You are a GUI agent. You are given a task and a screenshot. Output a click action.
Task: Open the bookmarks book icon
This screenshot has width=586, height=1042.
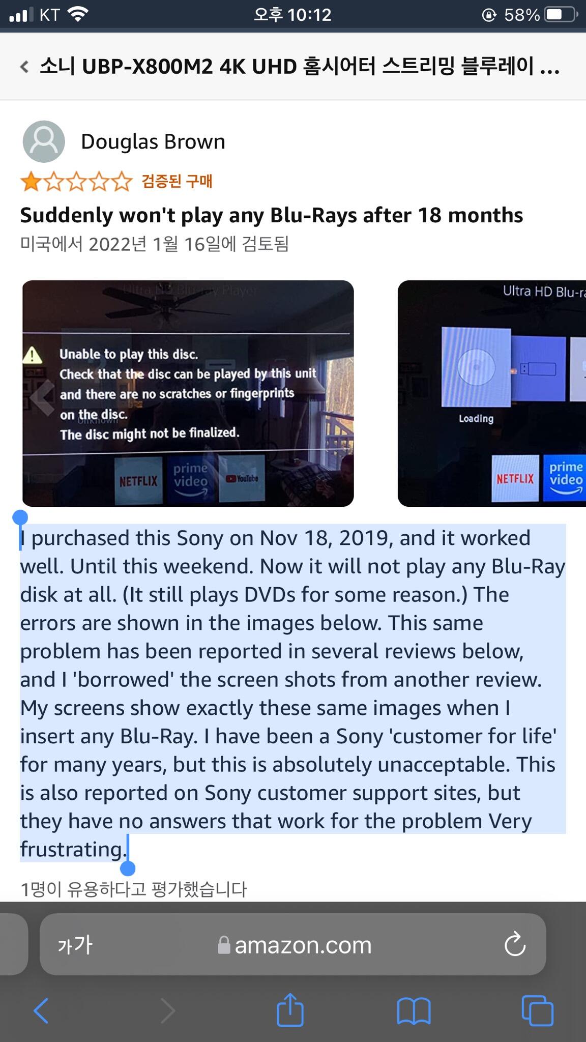414,1011
